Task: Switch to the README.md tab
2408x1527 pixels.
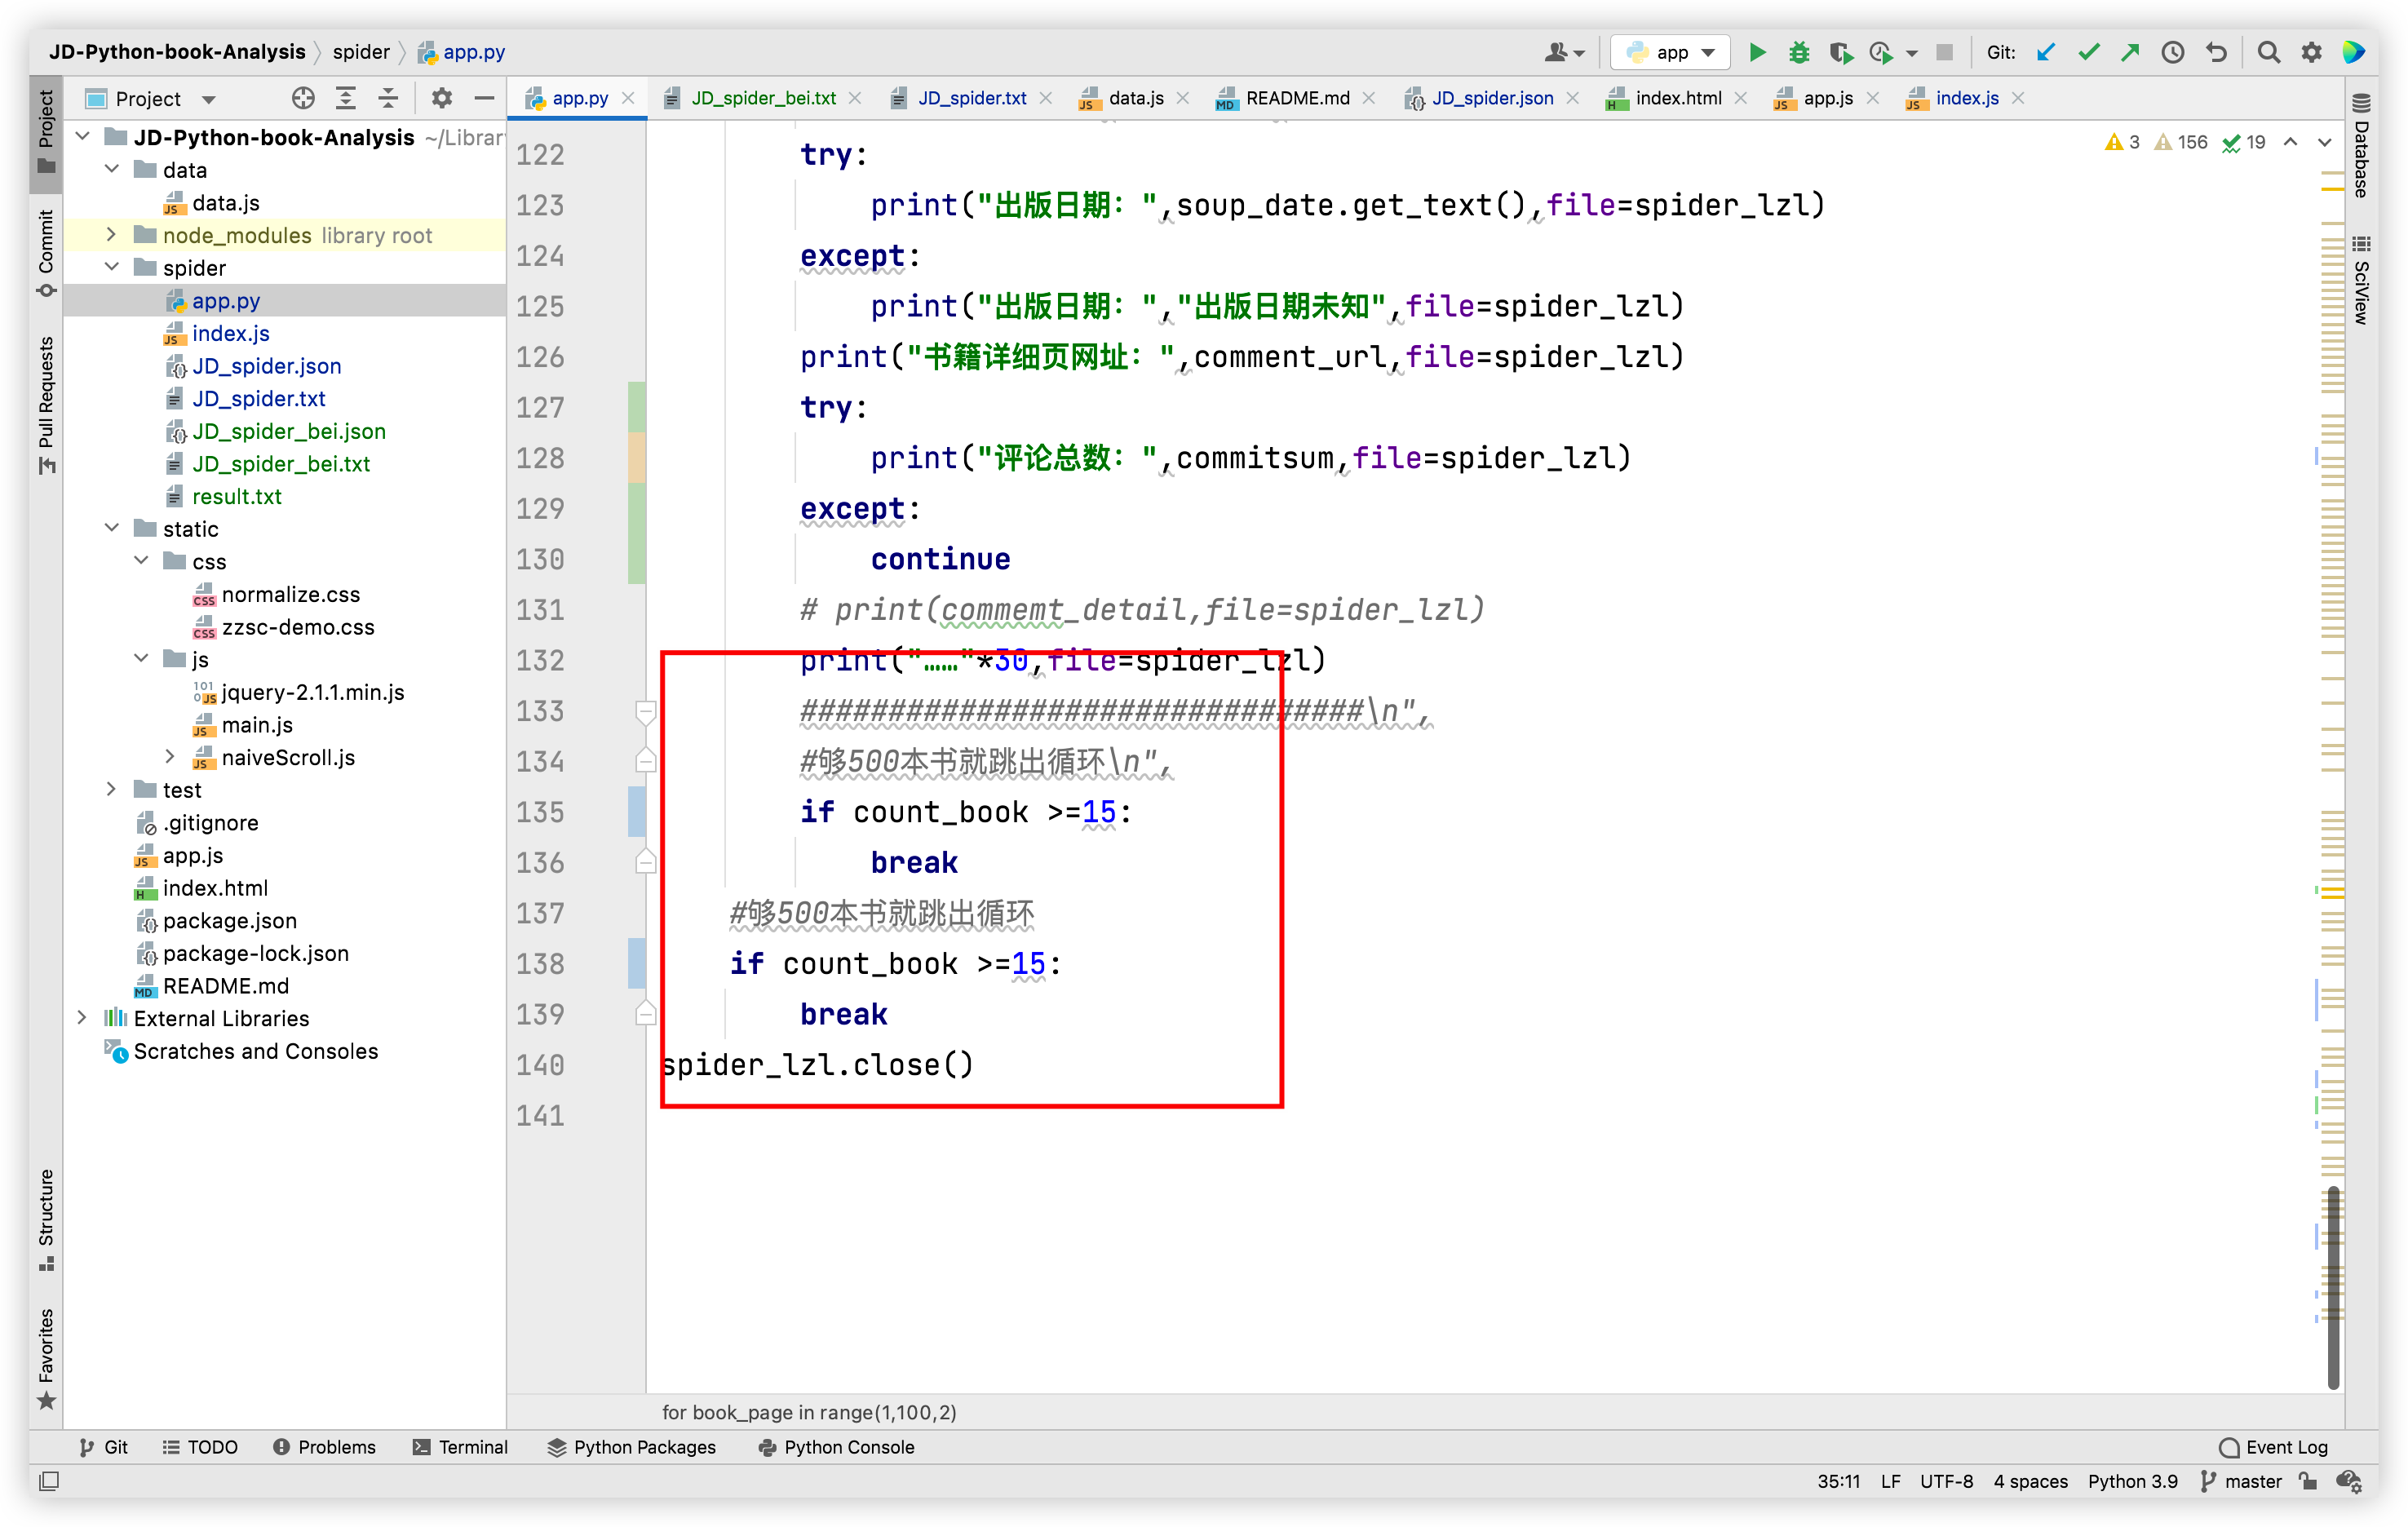Action: [x=1296, y=98]
